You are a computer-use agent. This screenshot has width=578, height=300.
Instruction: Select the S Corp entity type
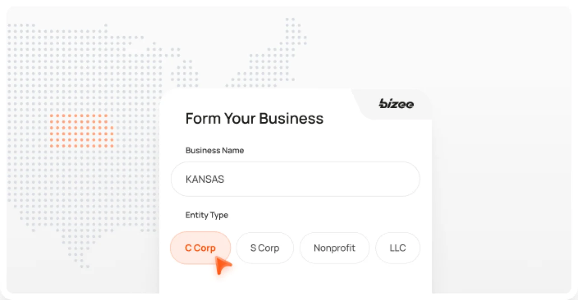[265, 248]
